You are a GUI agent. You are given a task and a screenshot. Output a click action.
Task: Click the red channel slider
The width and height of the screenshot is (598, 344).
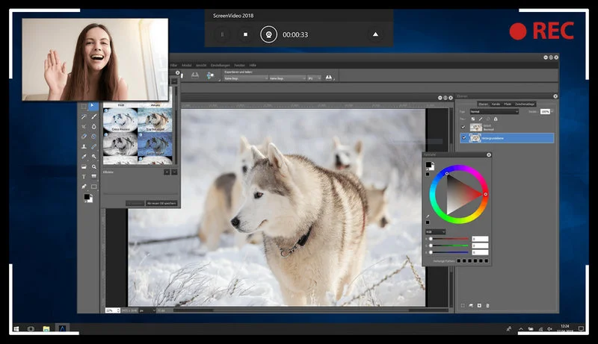(x=449, y=239)
